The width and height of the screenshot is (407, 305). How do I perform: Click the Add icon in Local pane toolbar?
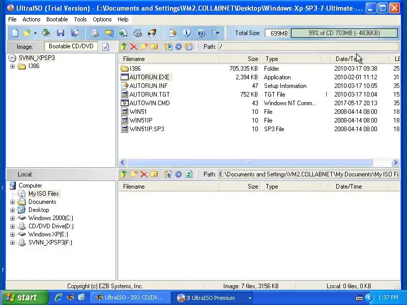click(x=168, y=174)
